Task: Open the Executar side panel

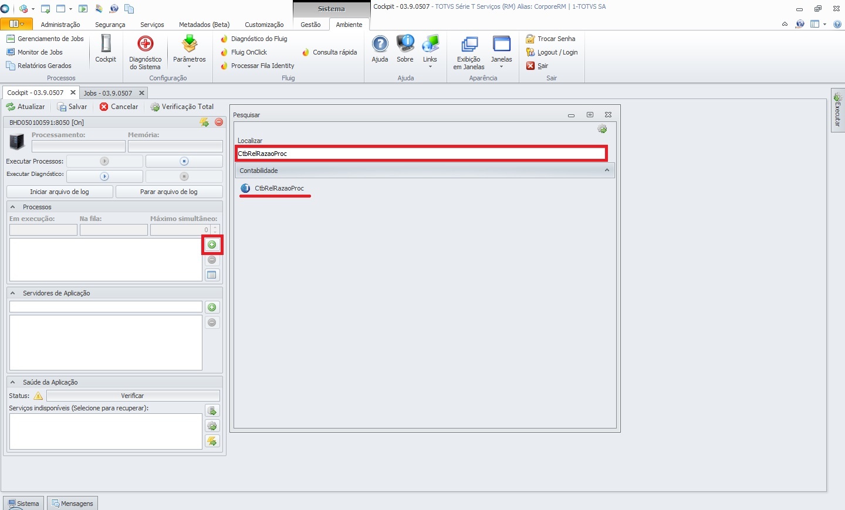Action: click(x=838, y=110)
